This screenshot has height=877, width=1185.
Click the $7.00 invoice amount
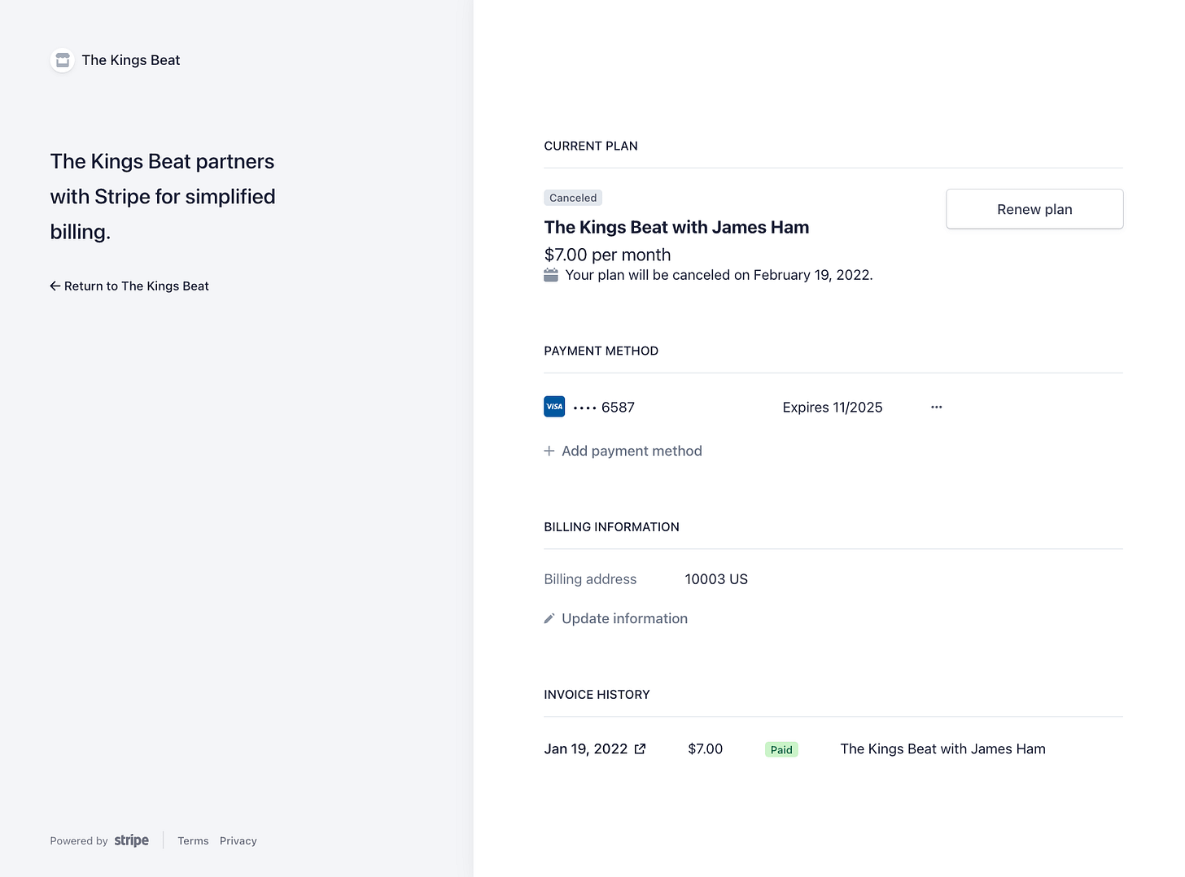tap(706, 749)
